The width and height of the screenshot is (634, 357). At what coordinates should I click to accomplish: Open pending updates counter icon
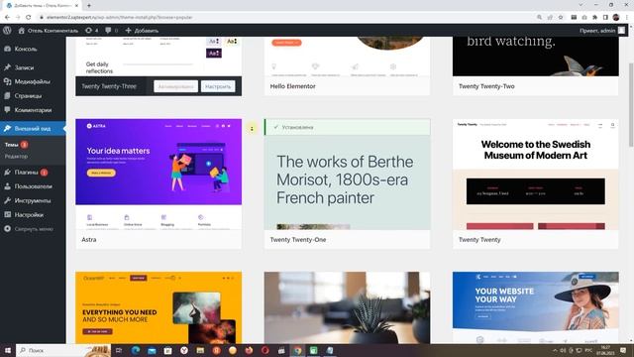[x=91, y=31]
